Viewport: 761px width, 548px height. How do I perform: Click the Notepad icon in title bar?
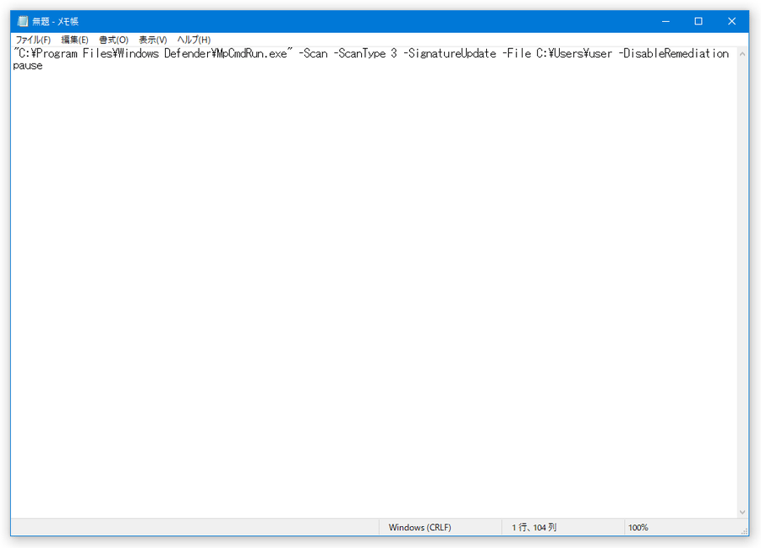[22, 21]
